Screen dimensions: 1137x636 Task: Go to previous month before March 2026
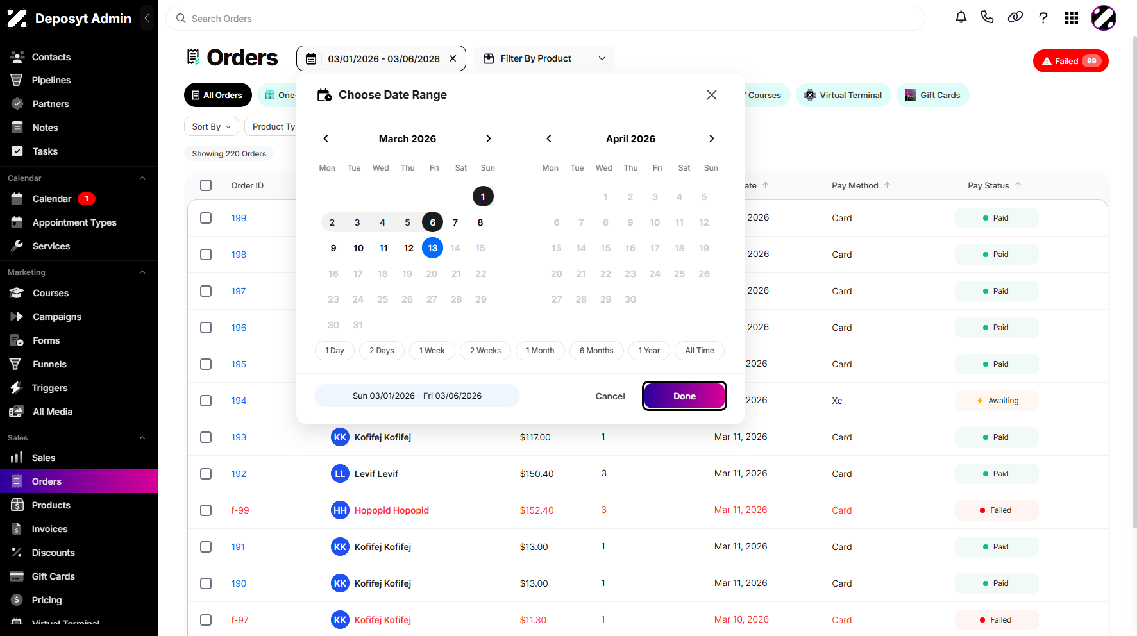[326, 138]
